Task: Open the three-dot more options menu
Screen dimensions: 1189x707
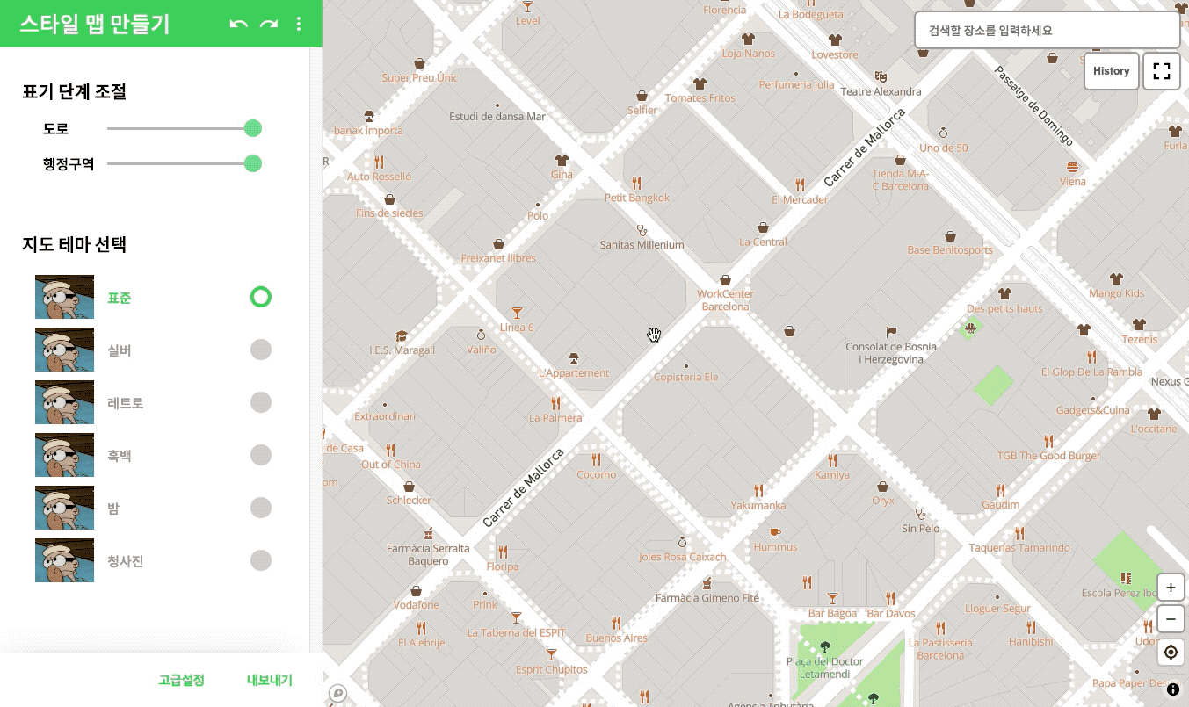Action: coord(299,24)
